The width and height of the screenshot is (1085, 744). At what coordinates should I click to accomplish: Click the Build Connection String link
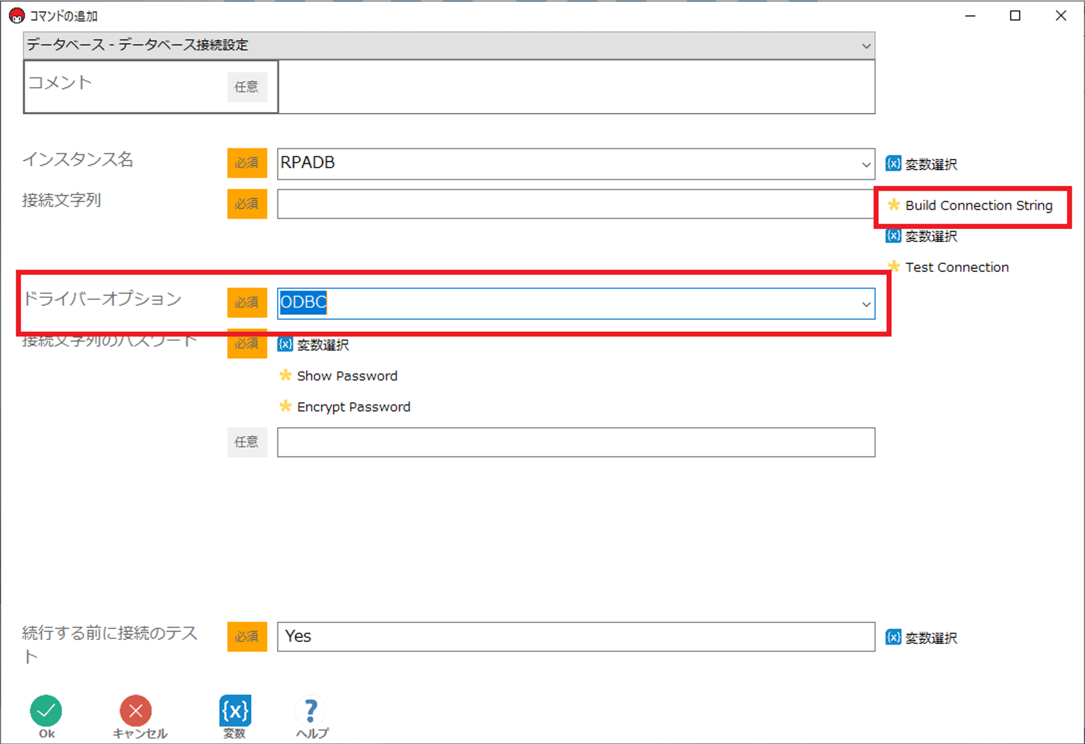[x=978, y=205]
